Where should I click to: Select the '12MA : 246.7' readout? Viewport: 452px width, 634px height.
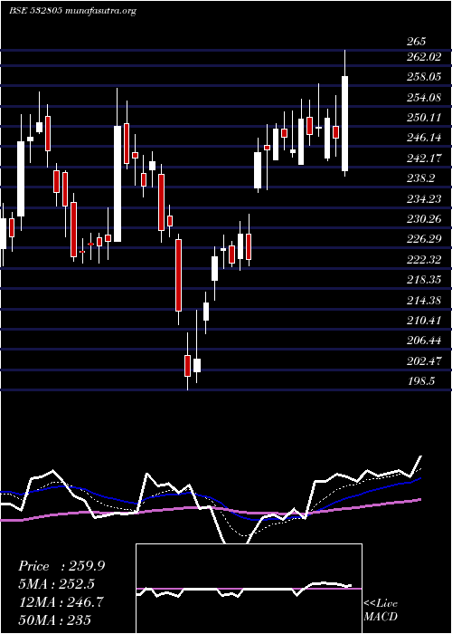click(x=61, y=602)
